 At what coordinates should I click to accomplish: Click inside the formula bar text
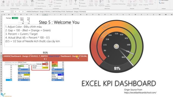pos(56,12)
